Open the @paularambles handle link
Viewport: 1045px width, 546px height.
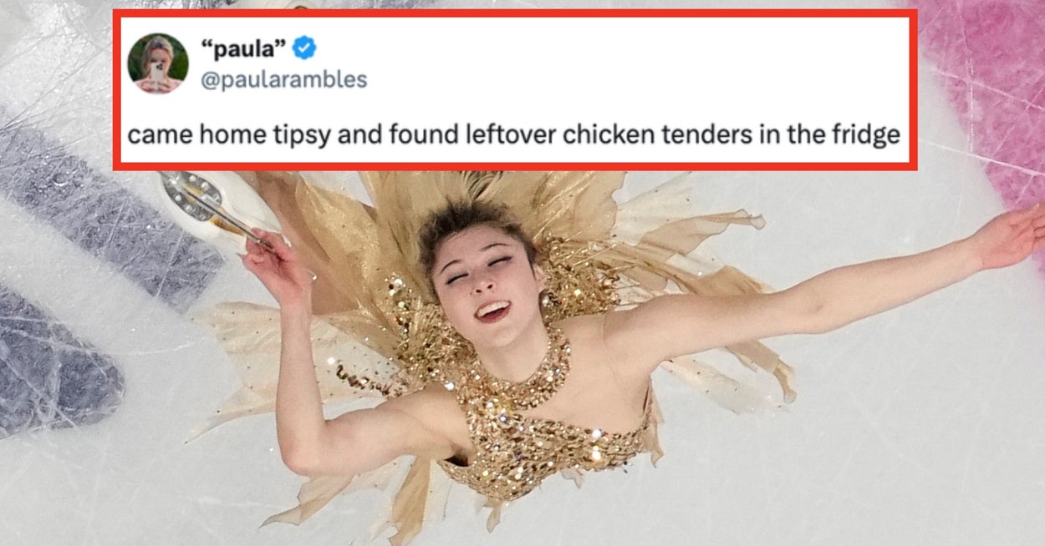point(283,79)
